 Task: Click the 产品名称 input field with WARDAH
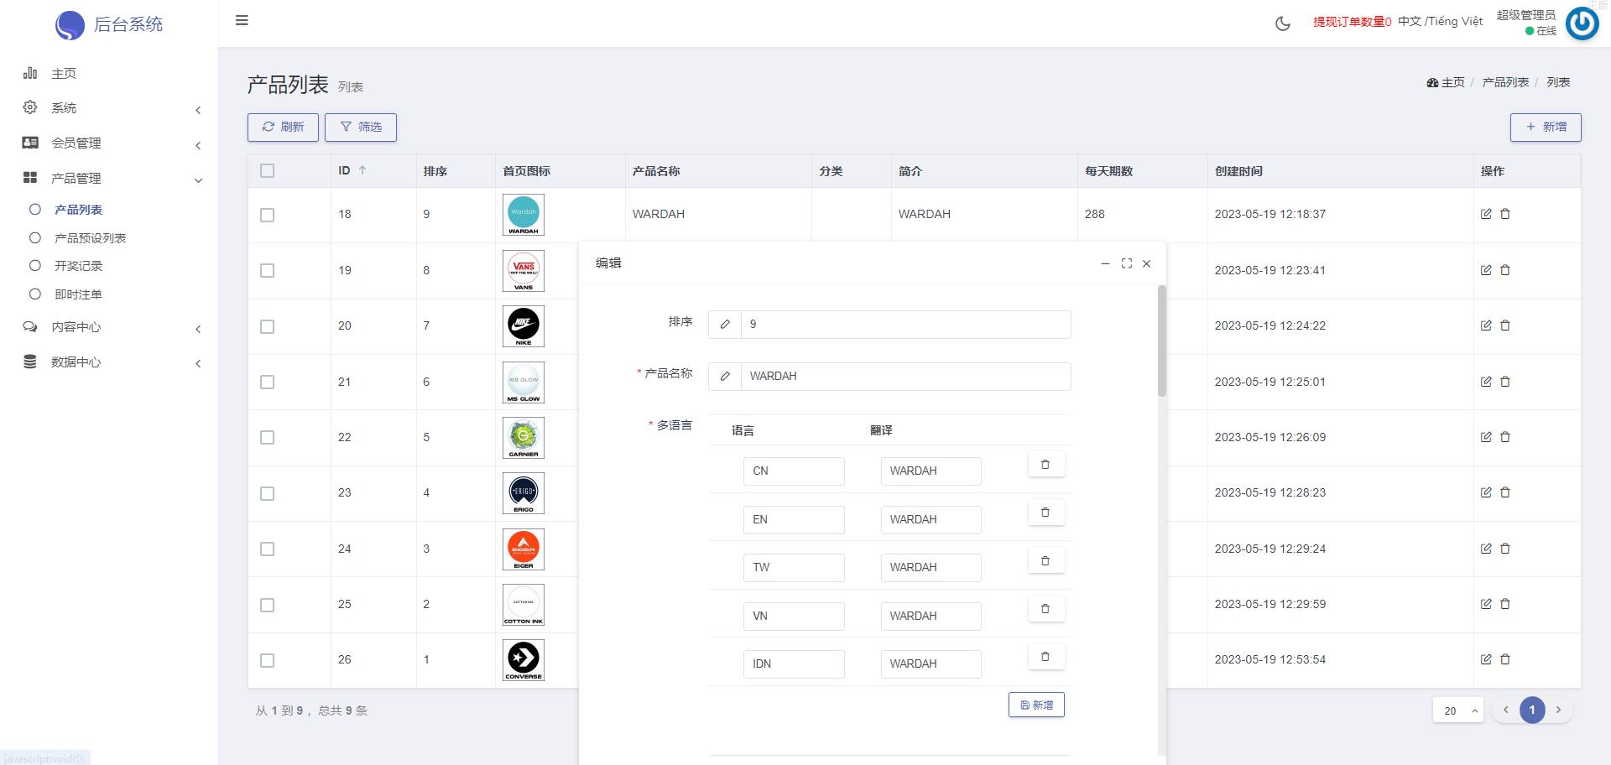point(905,377)
